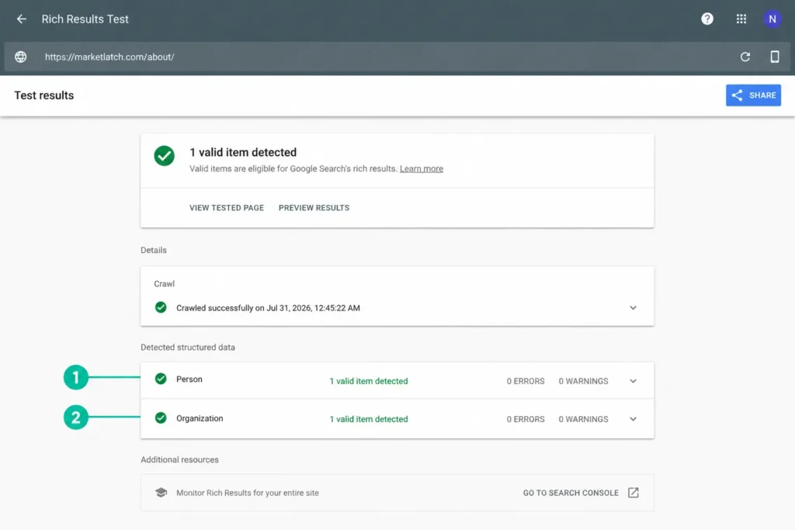Viewport: 795px width, 530px height.
Task: Go to Search Console
Action: click(571, 493)
